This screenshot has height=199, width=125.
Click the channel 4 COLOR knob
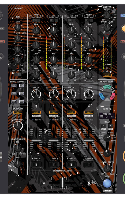pos(89,94)
